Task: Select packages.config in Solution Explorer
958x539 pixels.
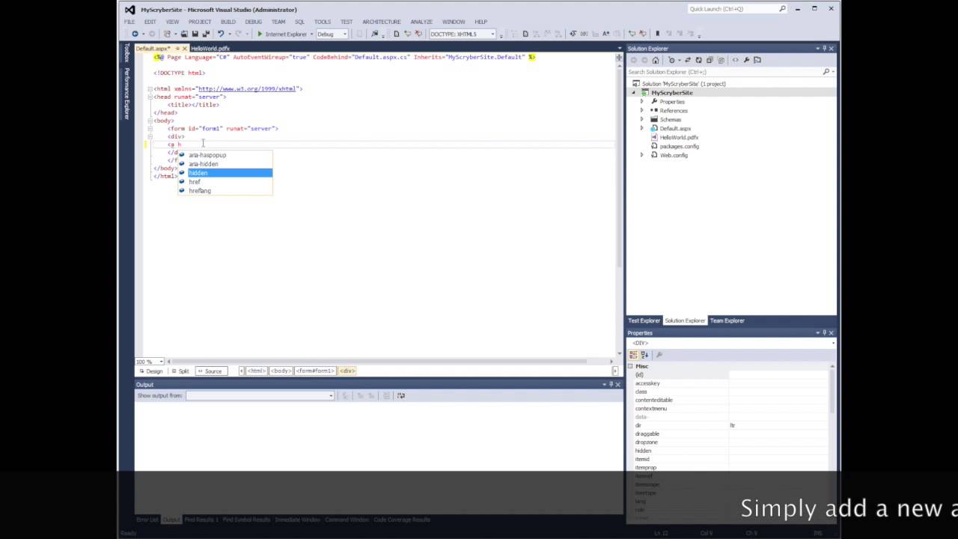Action: 680,147
